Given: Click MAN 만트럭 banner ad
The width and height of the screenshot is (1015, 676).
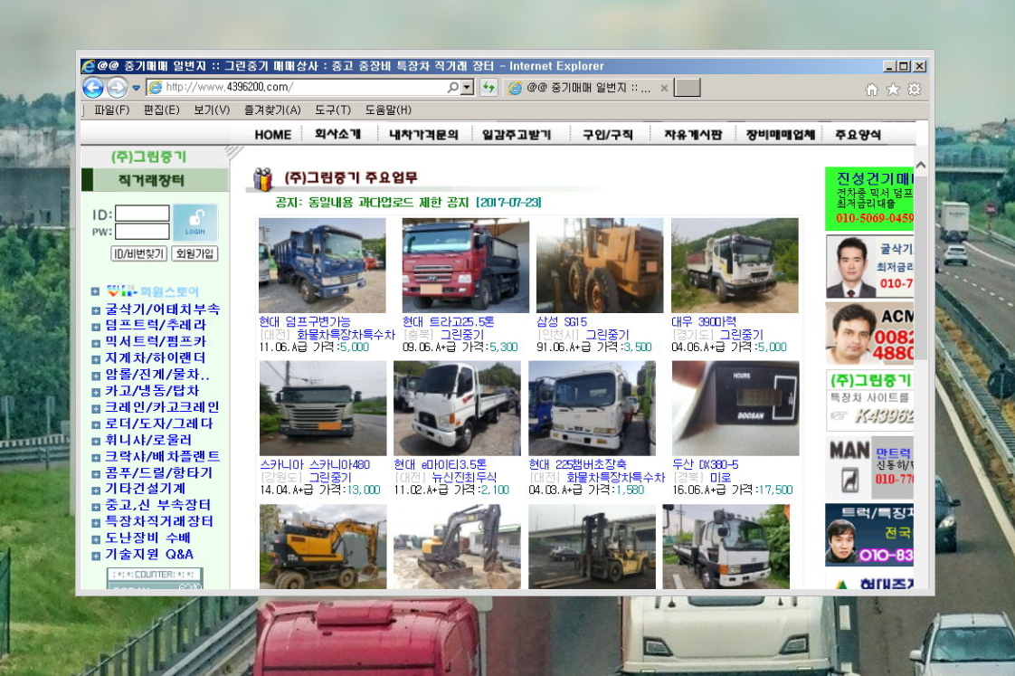Looking at the screenshot, I should point(868,468).
